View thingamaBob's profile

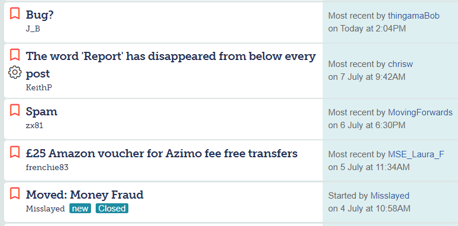pos(413,16)
